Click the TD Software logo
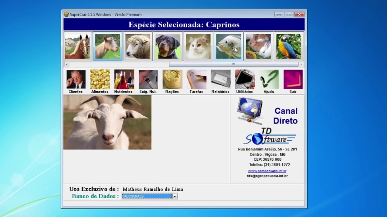Screen dimensions: 387x217 coord(270,136)
